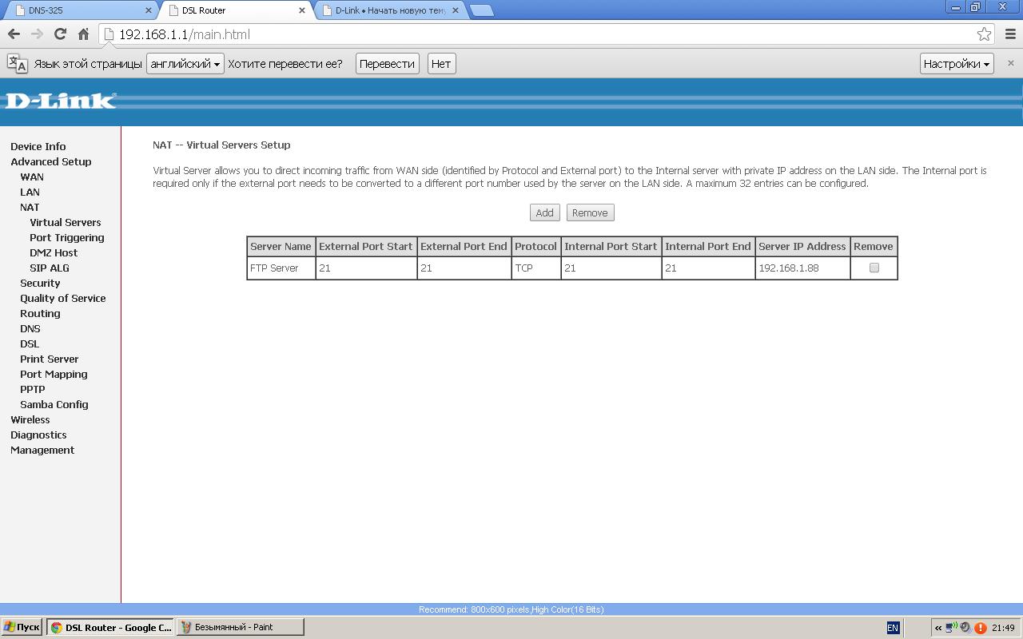Open the PPTP menu item

33,389
